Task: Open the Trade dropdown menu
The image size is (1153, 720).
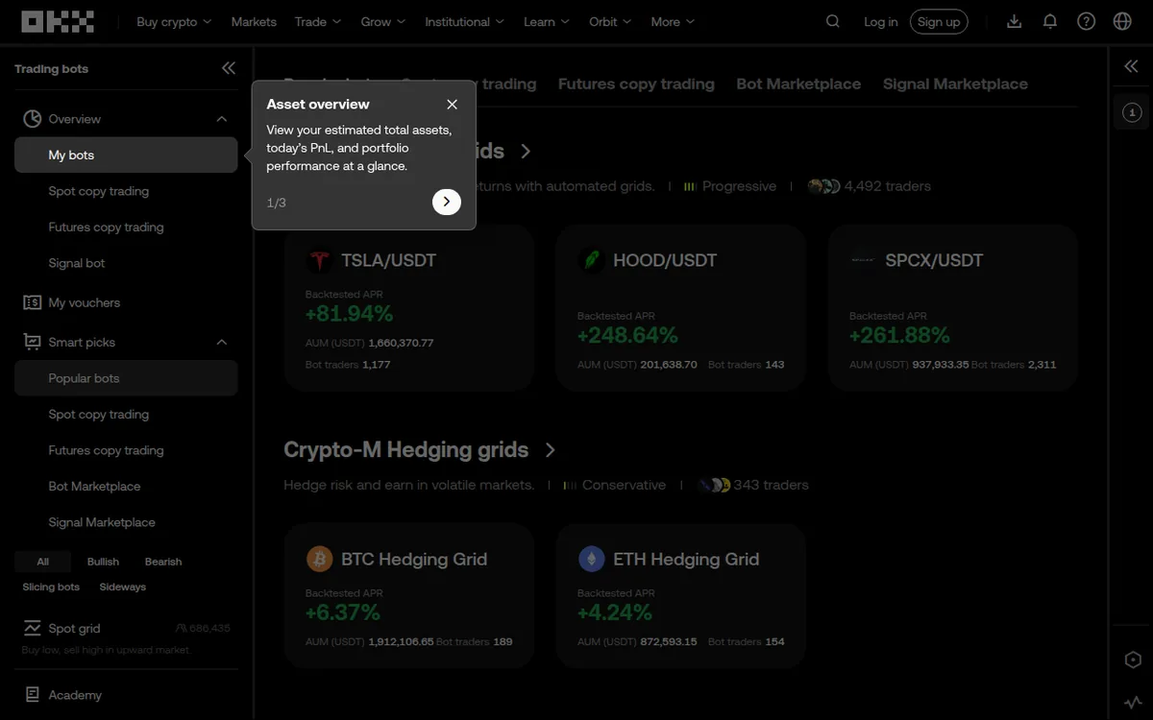Action: [318, 21]
